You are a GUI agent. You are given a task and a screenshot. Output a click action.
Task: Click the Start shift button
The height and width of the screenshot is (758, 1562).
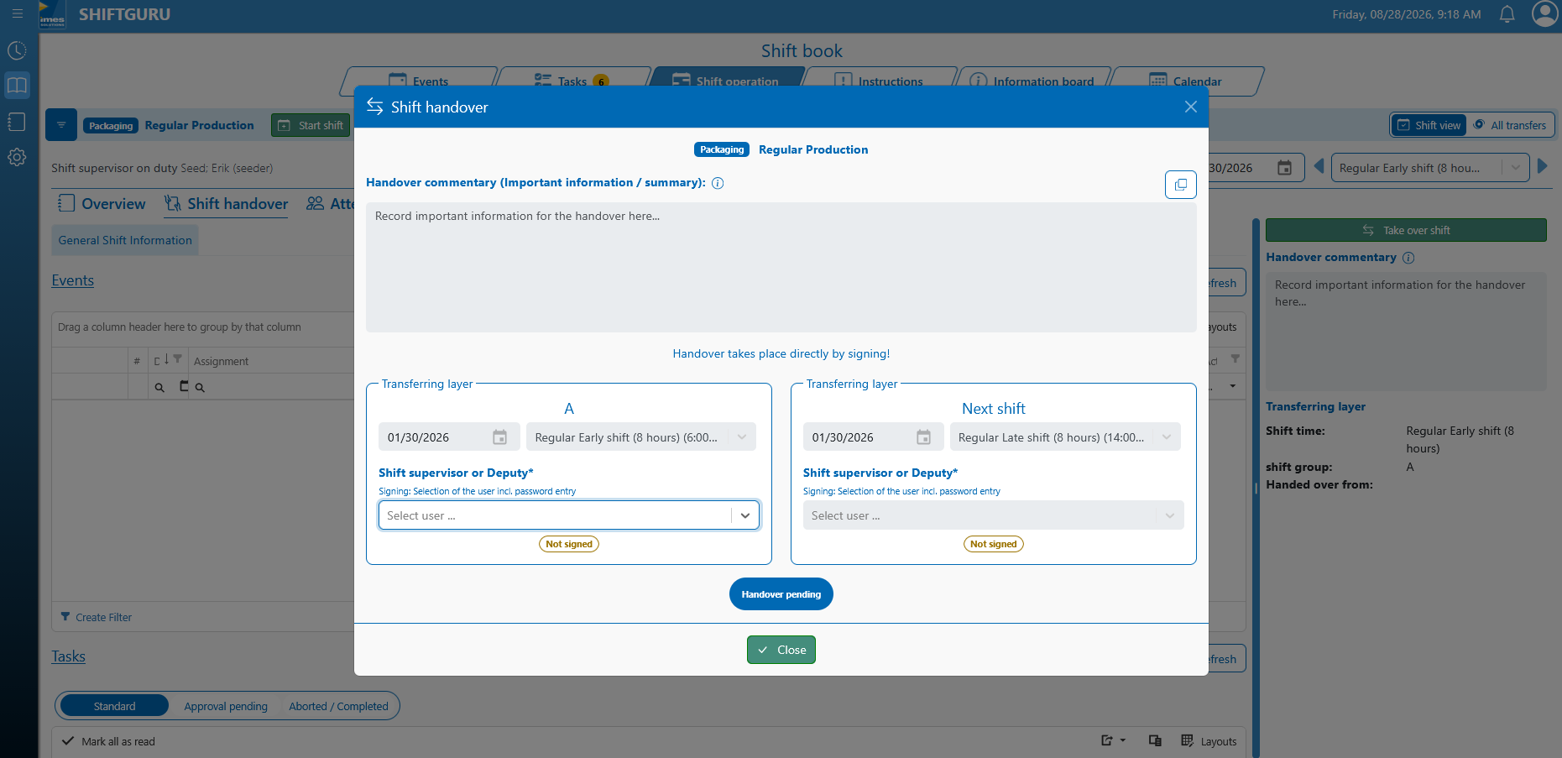coord(311,125)
